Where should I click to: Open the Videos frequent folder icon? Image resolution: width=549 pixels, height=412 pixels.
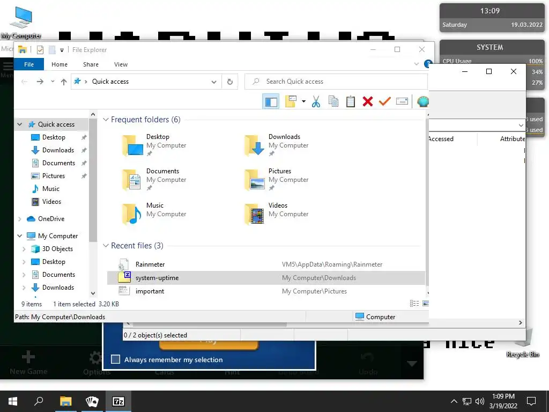click(254, 214)
